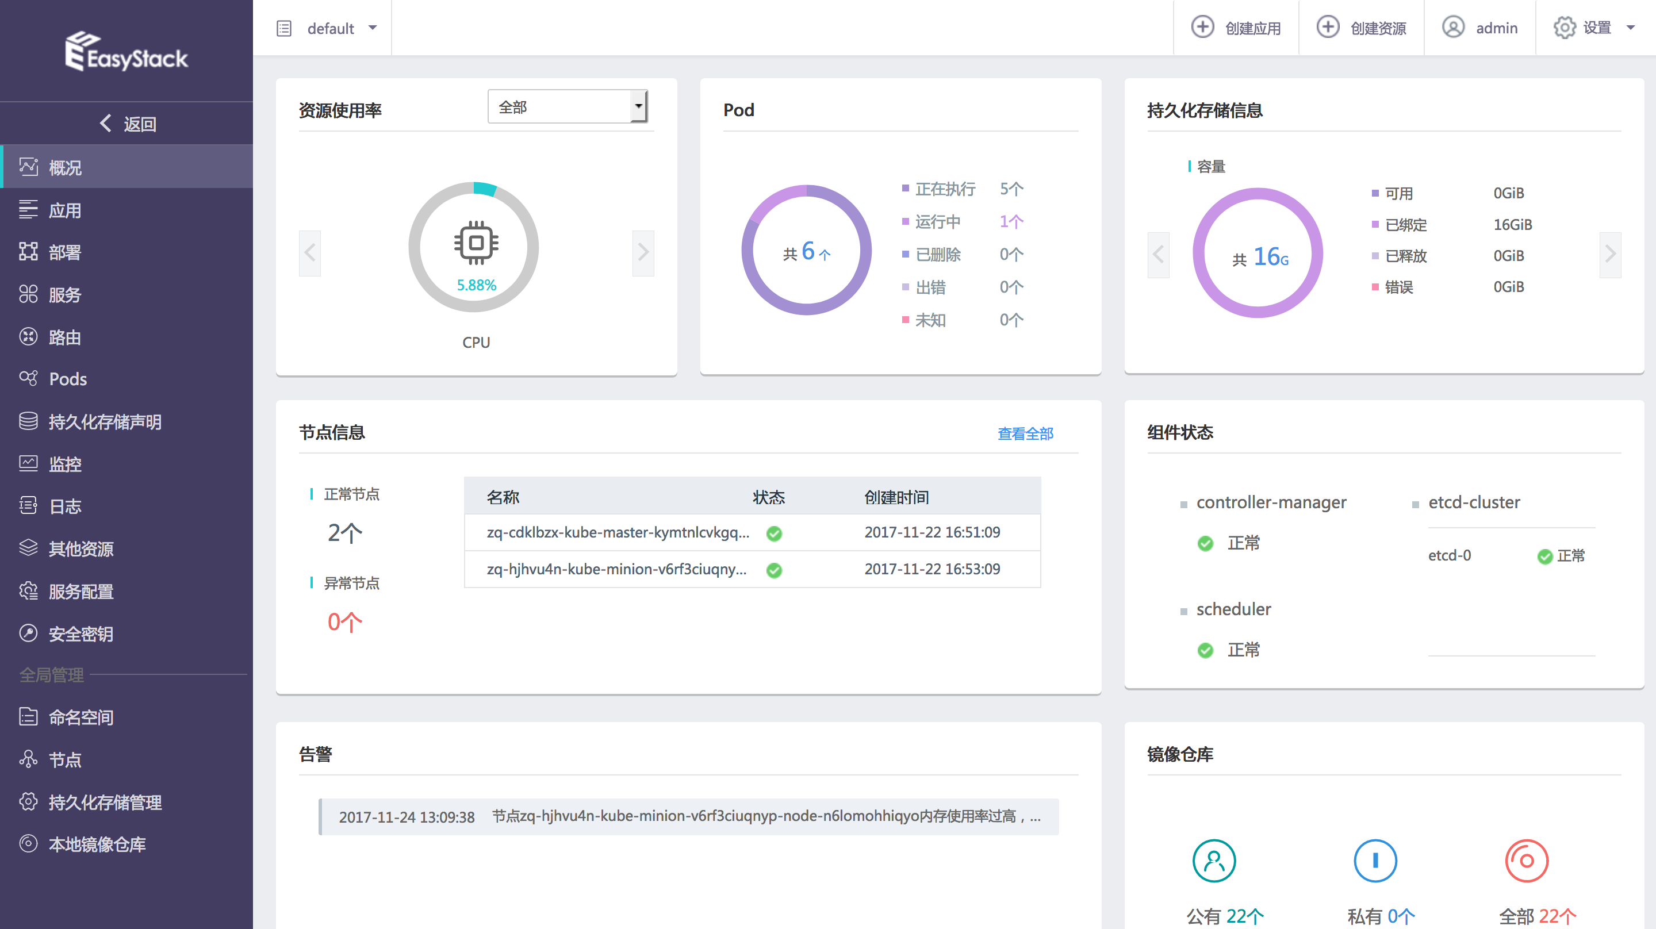Click the 名称 column header

pos(503,497)
